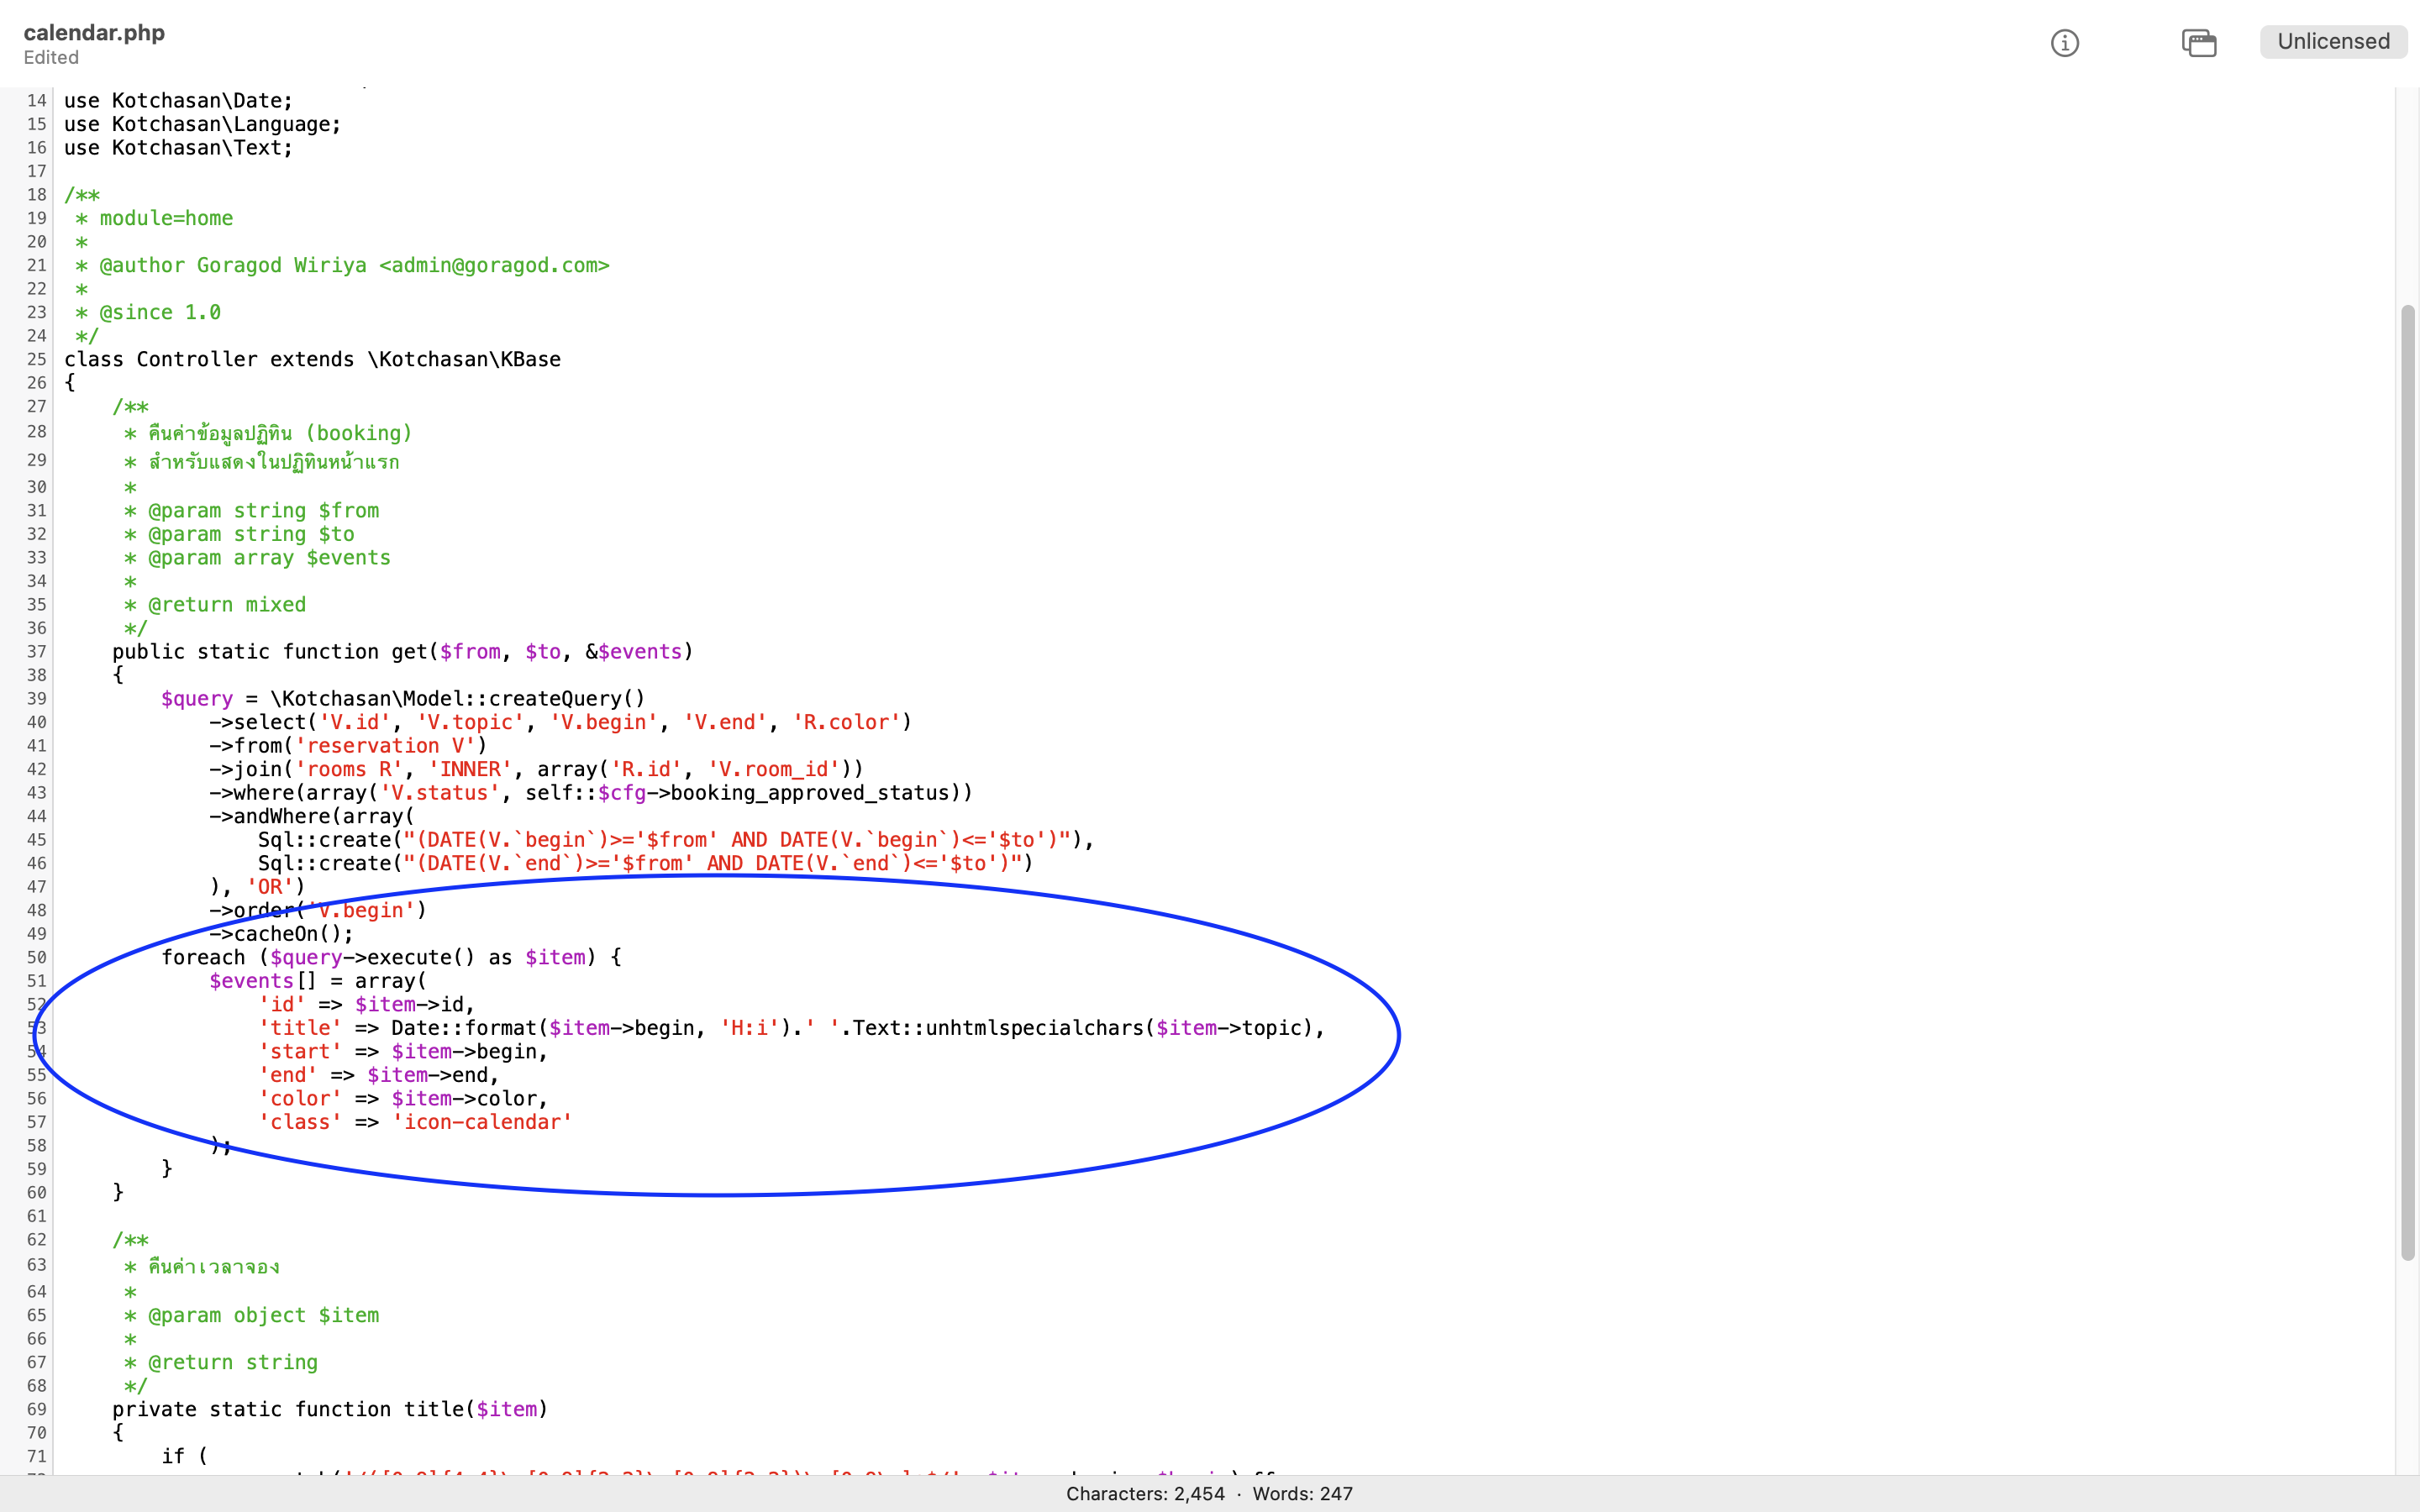This screenshot has height=1512, width=2420.
Task: Click line number 50 in gutter
Action: pyautogui.click(x=37, y=957)
